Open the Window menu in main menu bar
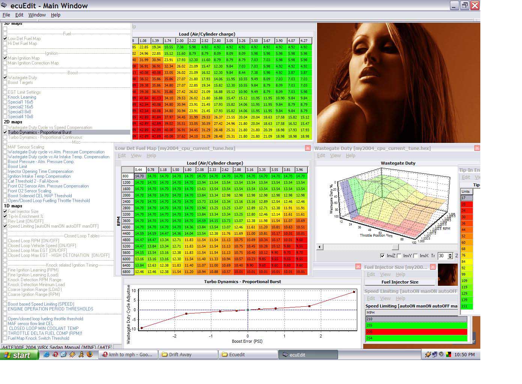The width and height of the screenshot is (522, 384). (37, 15)
